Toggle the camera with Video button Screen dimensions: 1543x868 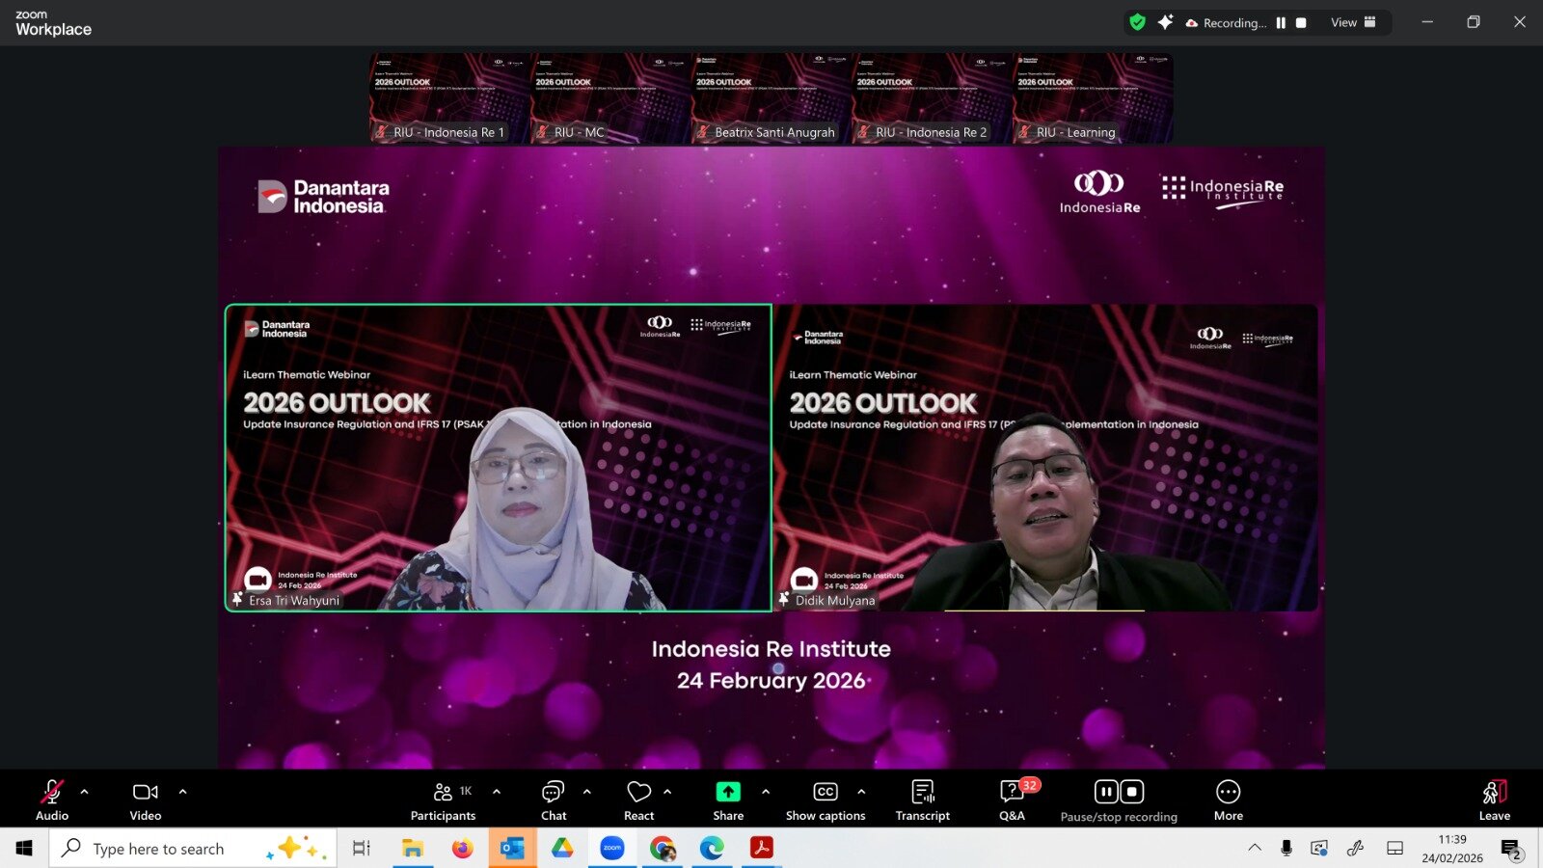[146, 800]
